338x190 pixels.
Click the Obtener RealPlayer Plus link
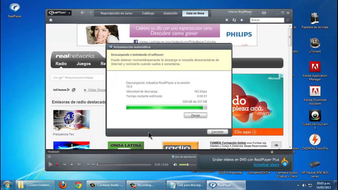point(240,12)
